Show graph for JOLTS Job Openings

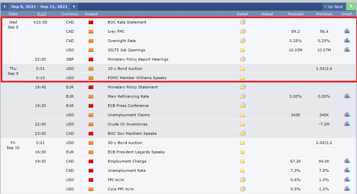(347, 50)
